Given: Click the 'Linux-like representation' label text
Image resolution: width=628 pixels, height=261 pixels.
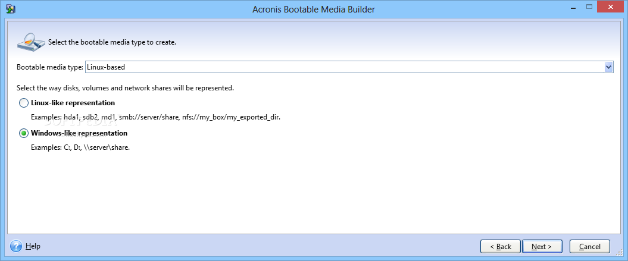Looking at the screenshot, I should (x=73, y=103).
